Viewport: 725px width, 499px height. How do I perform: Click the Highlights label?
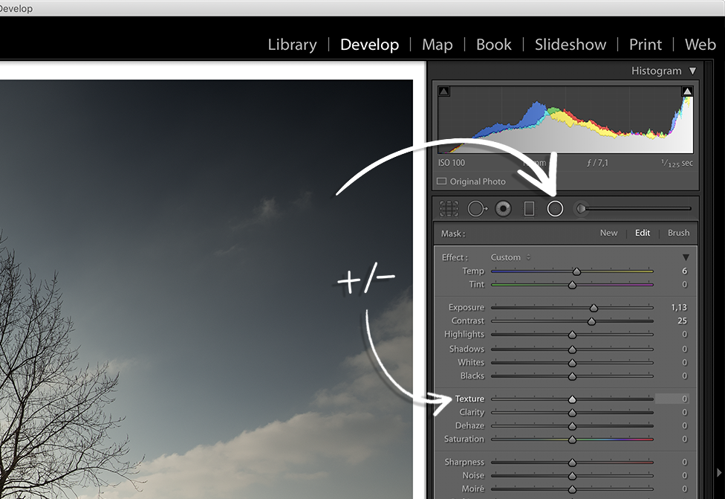(x=464, y=334)
